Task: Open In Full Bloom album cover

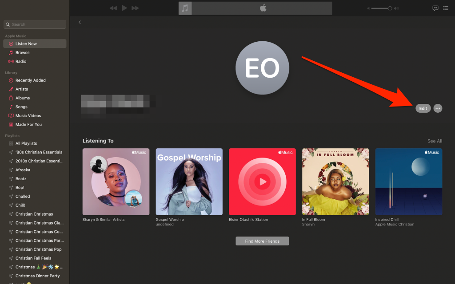Action: 335,181
